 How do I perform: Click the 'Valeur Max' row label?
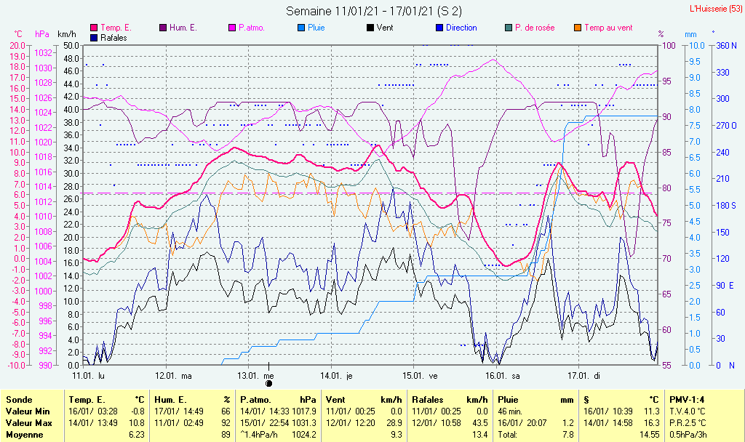(29, 422)
